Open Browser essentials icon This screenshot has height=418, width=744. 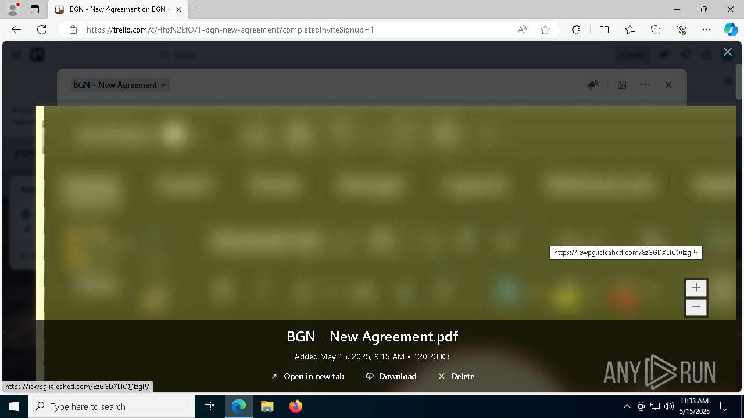(x=681, y=30)
